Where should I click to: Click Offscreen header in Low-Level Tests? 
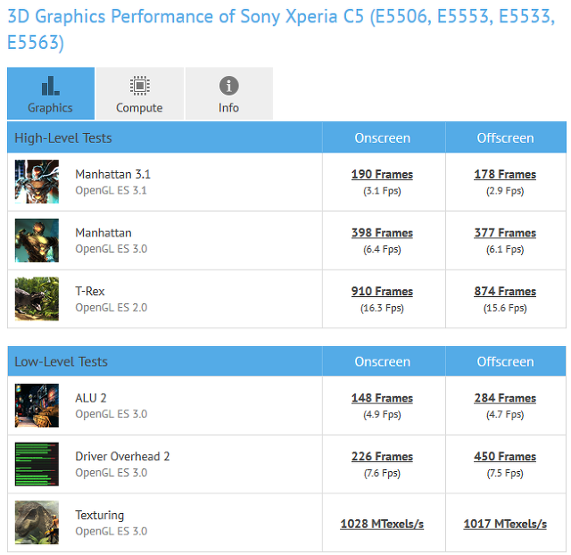[x=506, y=361]
